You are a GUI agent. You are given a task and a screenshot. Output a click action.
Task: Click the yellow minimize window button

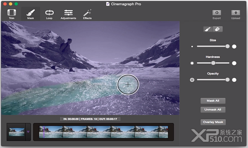pos(10,4)
